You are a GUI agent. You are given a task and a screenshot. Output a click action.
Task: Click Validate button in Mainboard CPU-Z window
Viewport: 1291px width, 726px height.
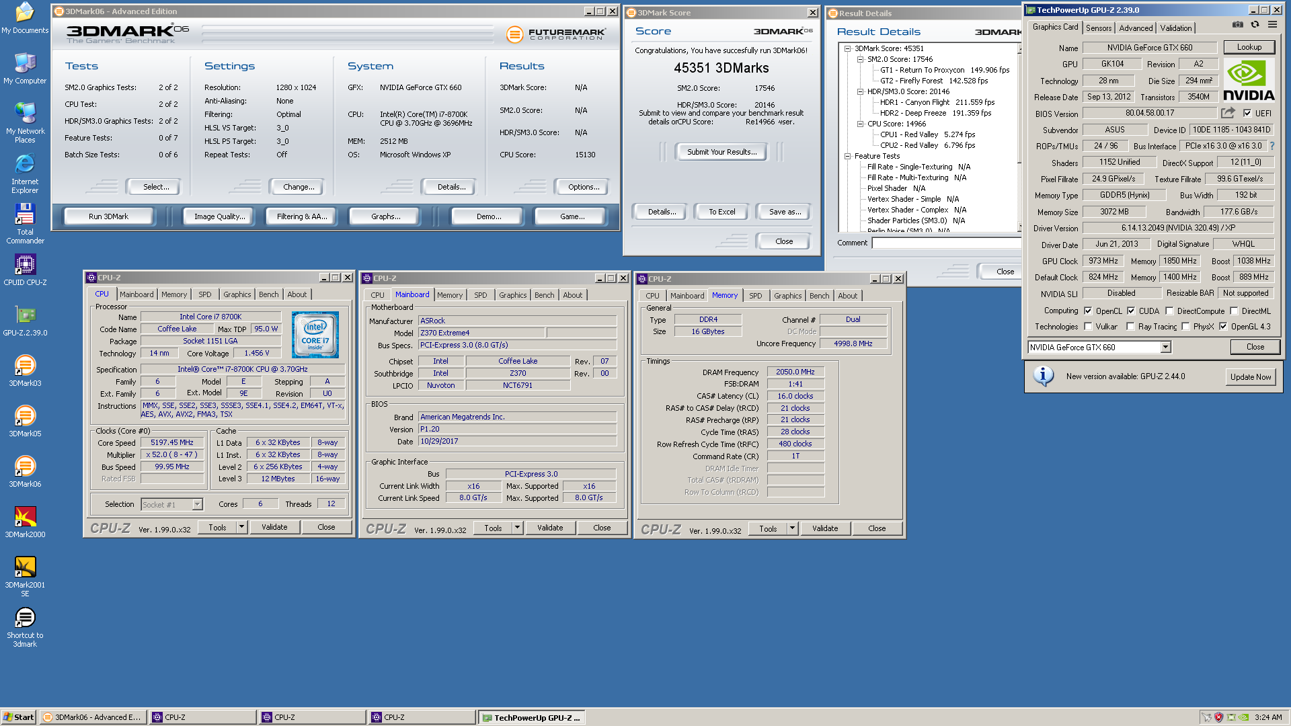(550, 528)
